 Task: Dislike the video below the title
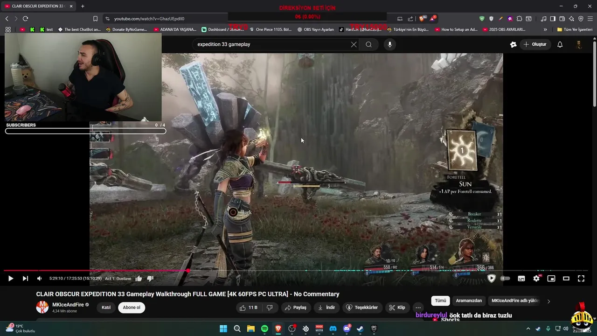tap(270, 308)
